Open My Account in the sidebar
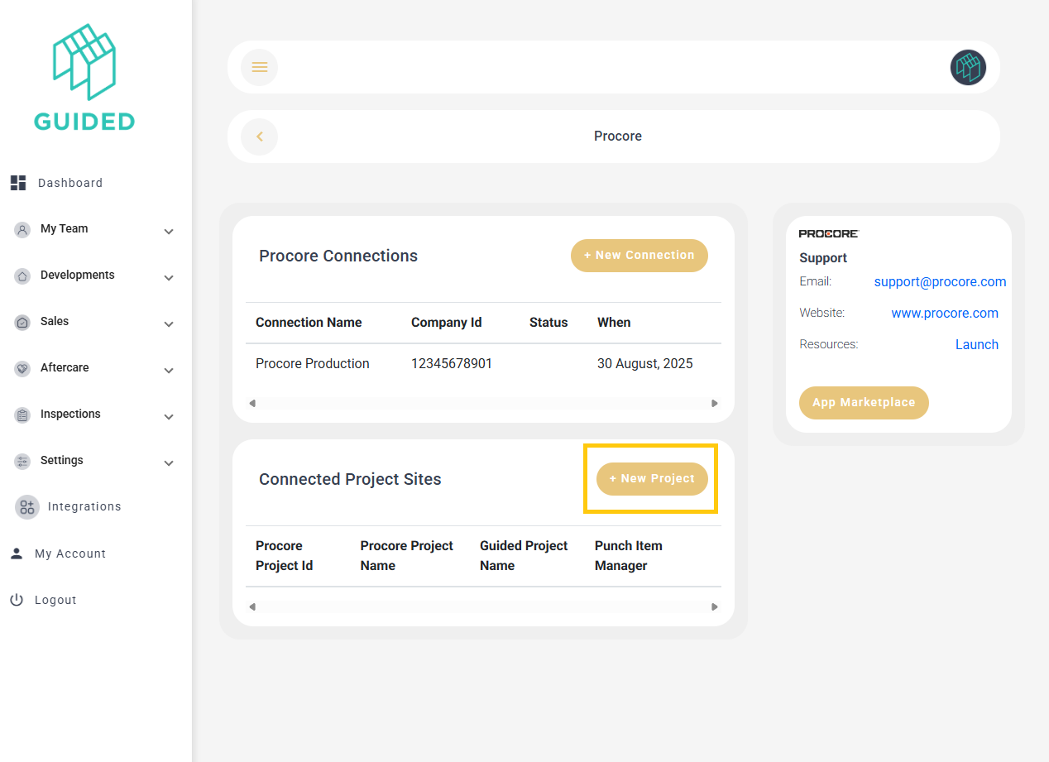 coord(69,554)
